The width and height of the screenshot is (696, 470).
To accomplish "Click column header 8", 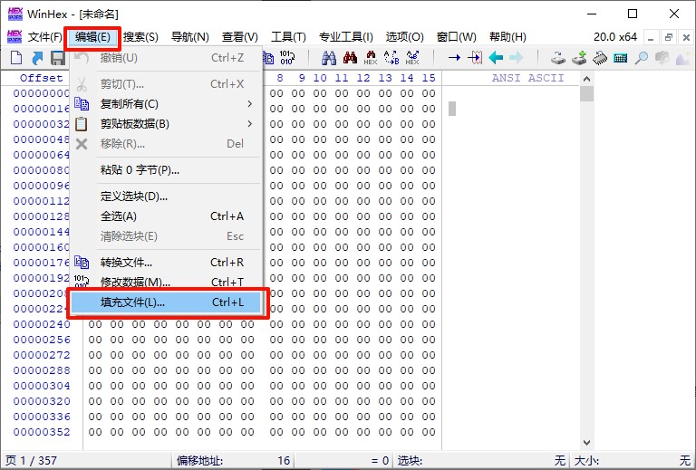I will tap(280, 78).
